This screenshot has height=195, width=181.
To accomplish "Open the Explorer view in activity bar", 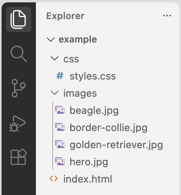I will [19, 19].
